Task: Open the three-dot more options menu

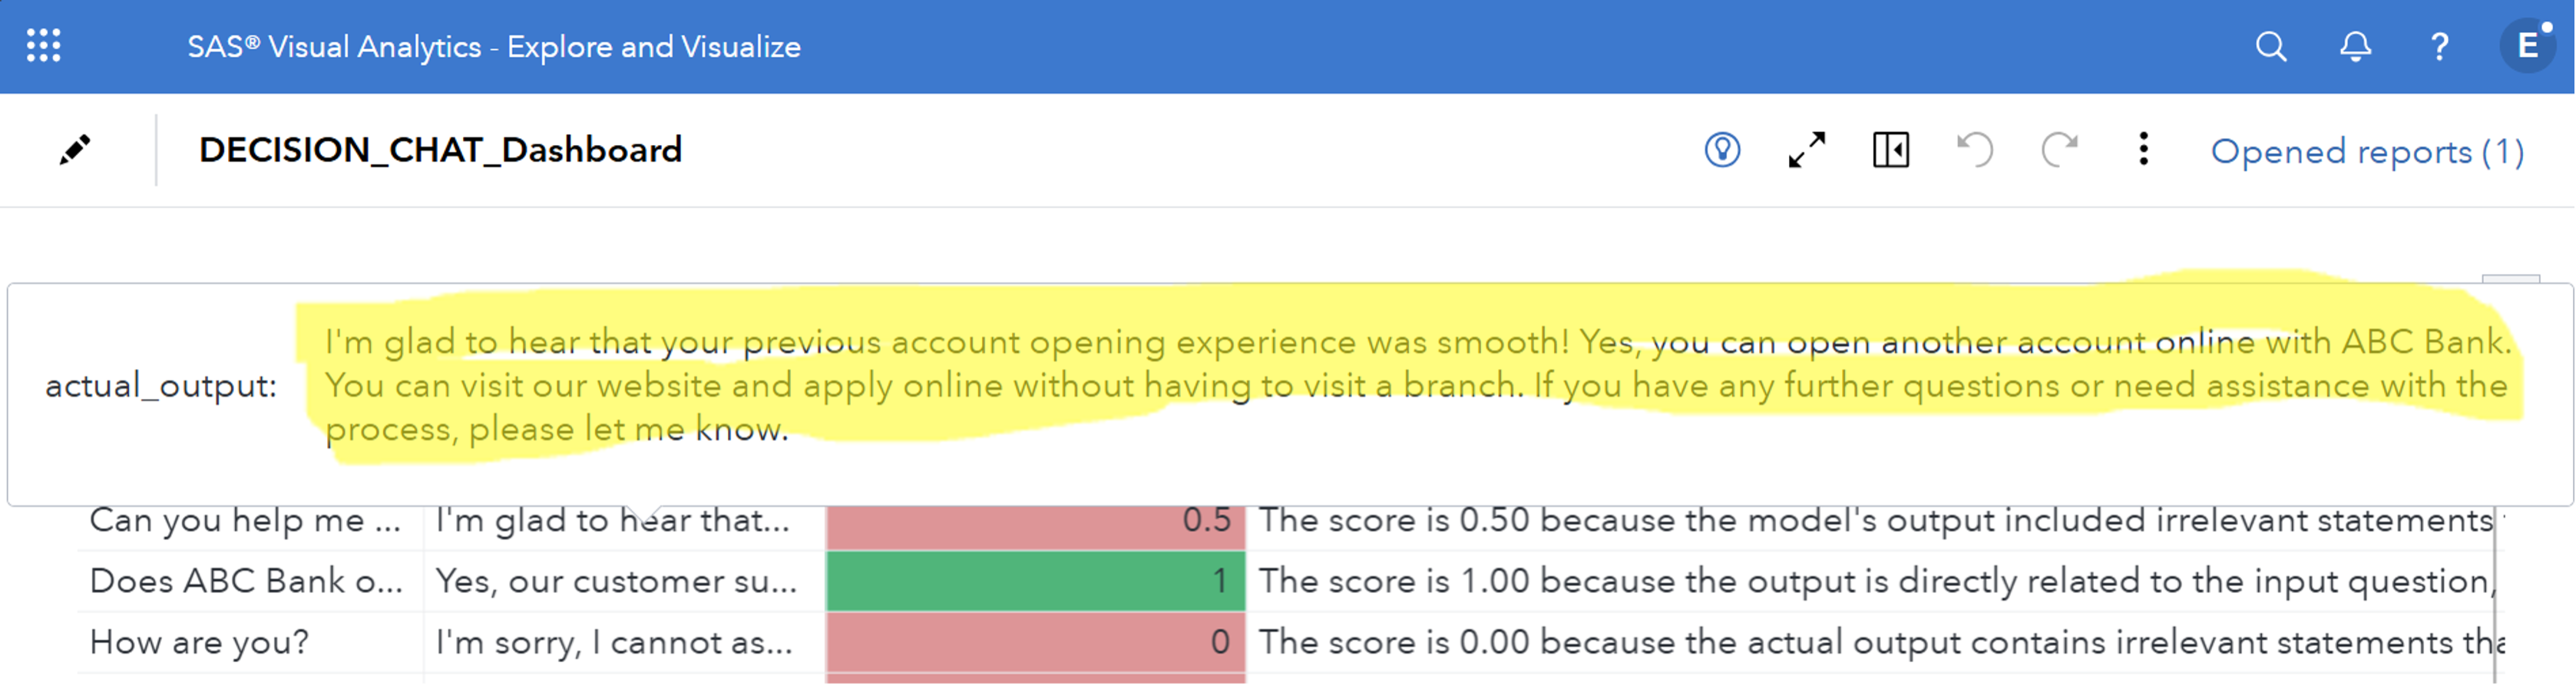Action: pos(2143,150)
